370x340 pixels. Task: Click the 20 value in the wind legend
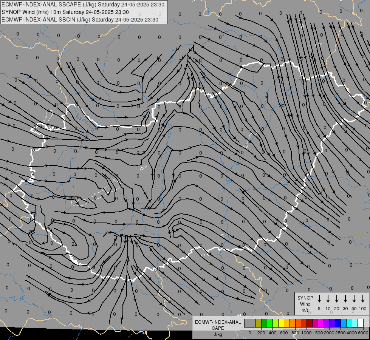coord(337,309)
